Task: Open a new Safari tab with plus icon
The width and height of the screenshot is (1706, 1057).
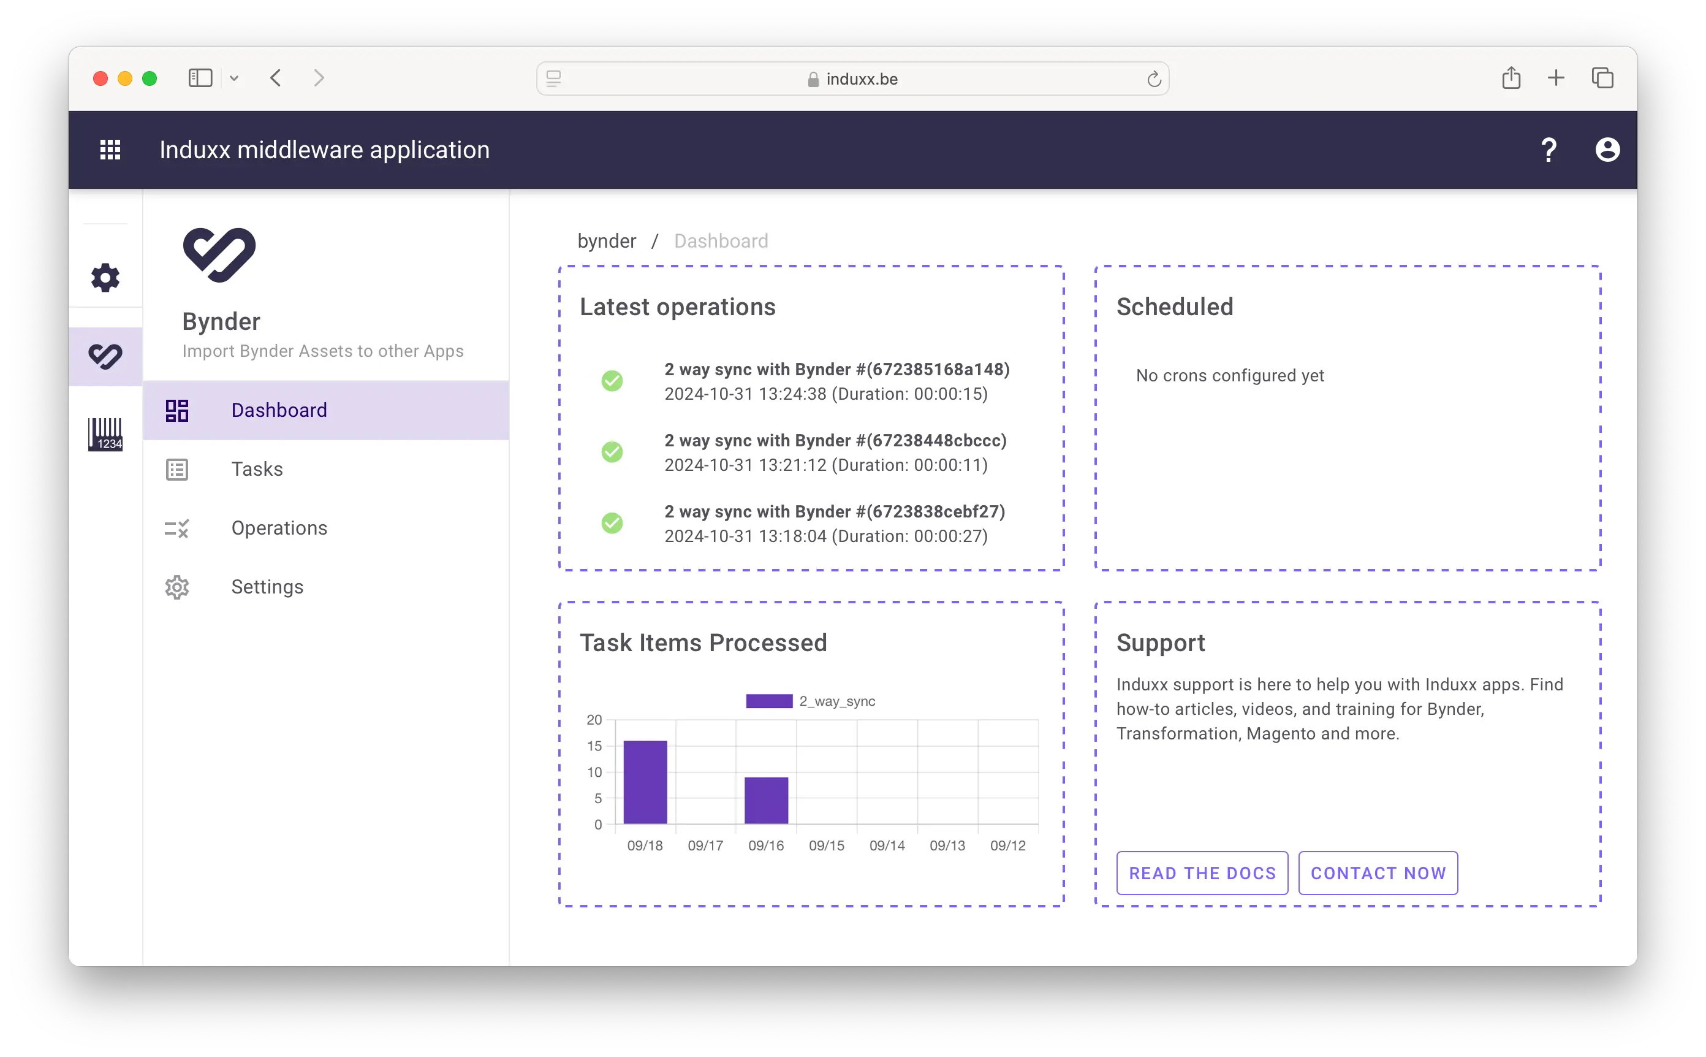Action: [x=1556, y=78]
